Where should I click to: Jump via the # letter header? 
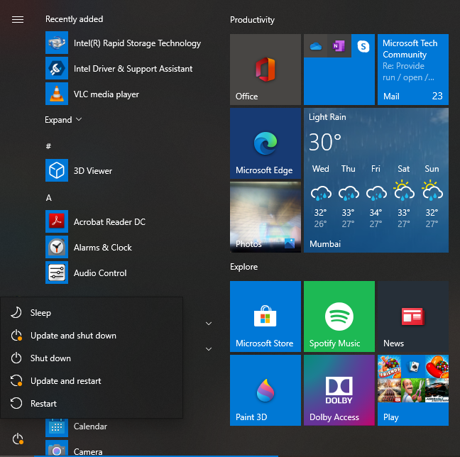pos(48,146)
